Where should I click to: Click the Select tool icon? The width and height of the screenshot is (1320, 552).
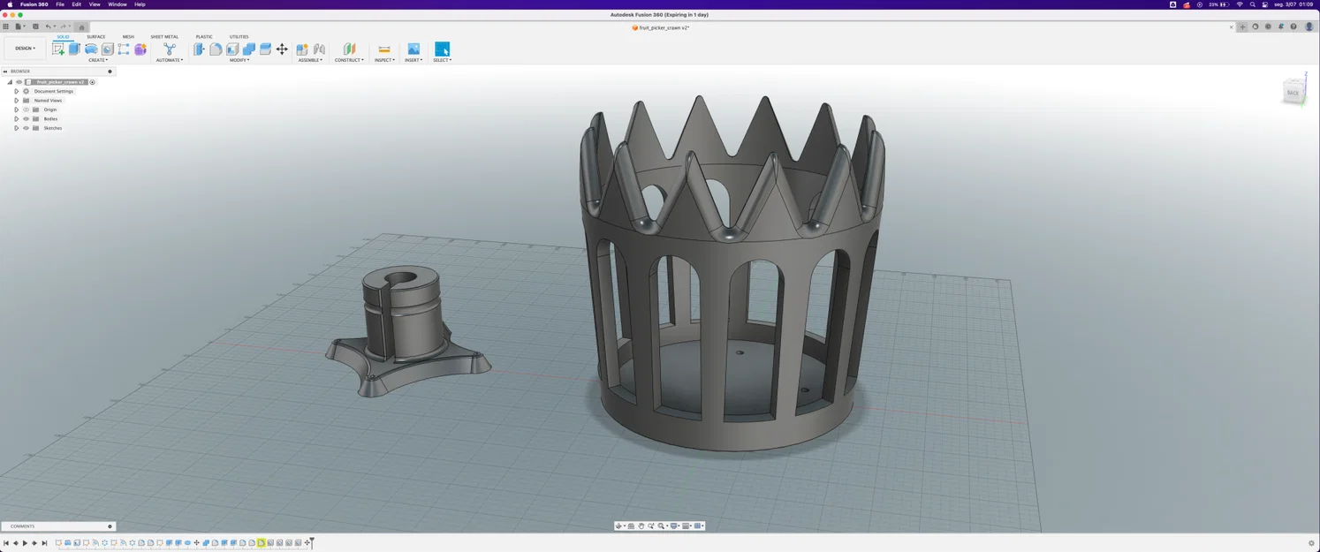pos(442,49)
